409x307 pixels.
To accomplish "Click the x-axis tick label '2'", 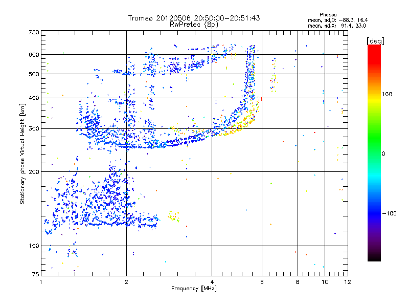I will pos(126,282).
